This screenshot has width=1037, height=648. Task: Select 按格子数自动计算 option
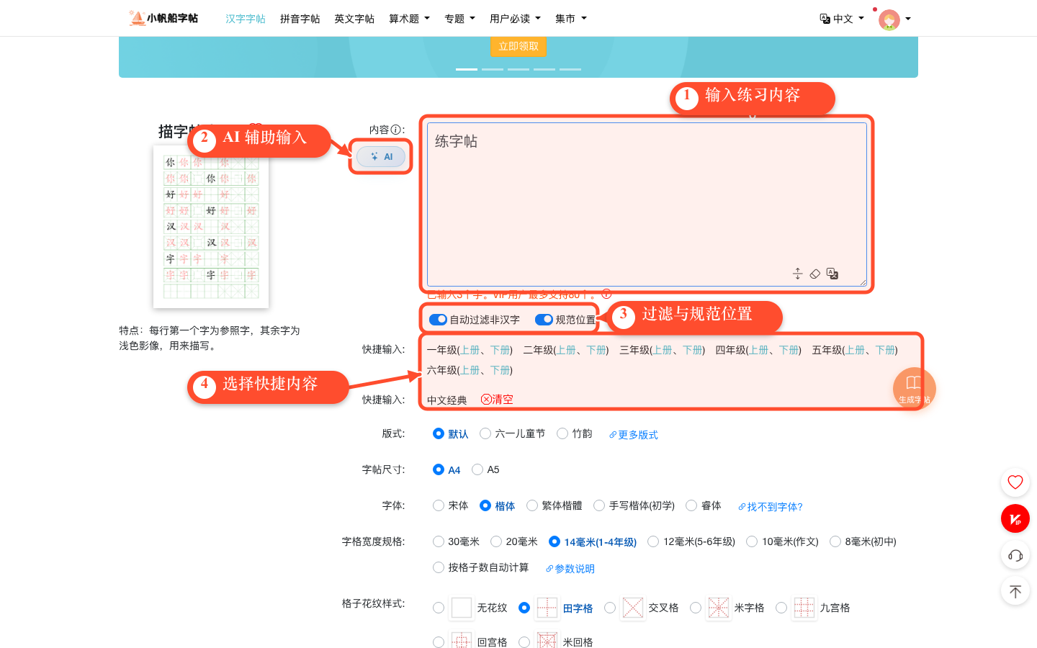click(439, 567)
